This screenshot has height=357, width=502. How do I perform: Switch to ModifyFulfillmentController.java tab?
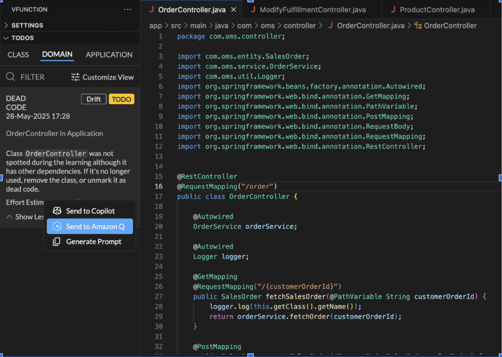pyautogui.click(x=312, y=10)
